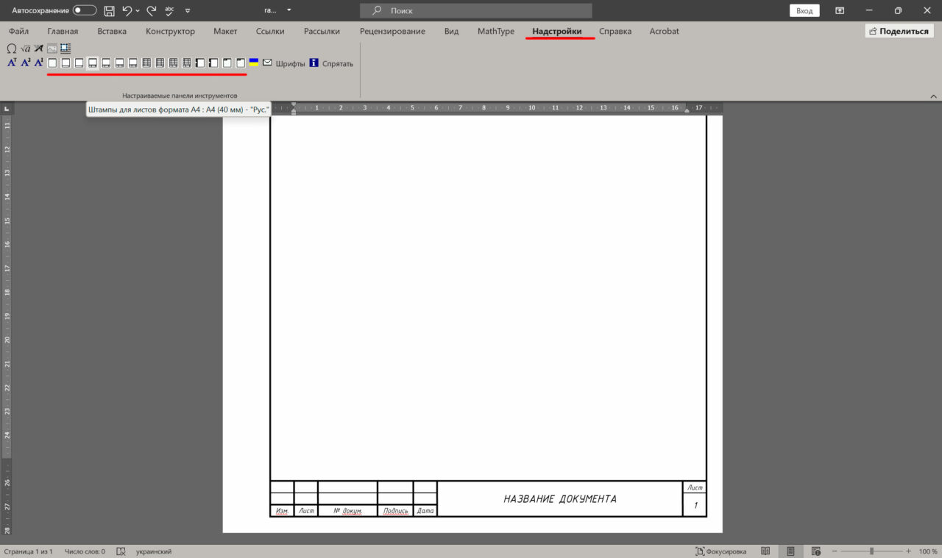Click the highlighted A4 40 mm stamp icon
Screen dimensions: 942x558
point(93,63)
